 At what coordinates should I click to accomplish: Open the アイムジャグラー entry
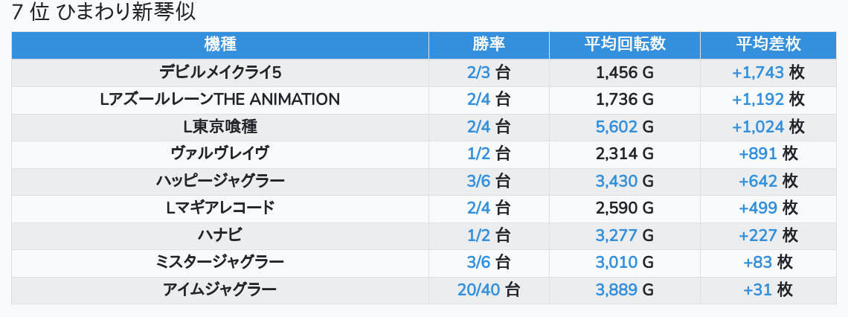click(x=220, y=290)
